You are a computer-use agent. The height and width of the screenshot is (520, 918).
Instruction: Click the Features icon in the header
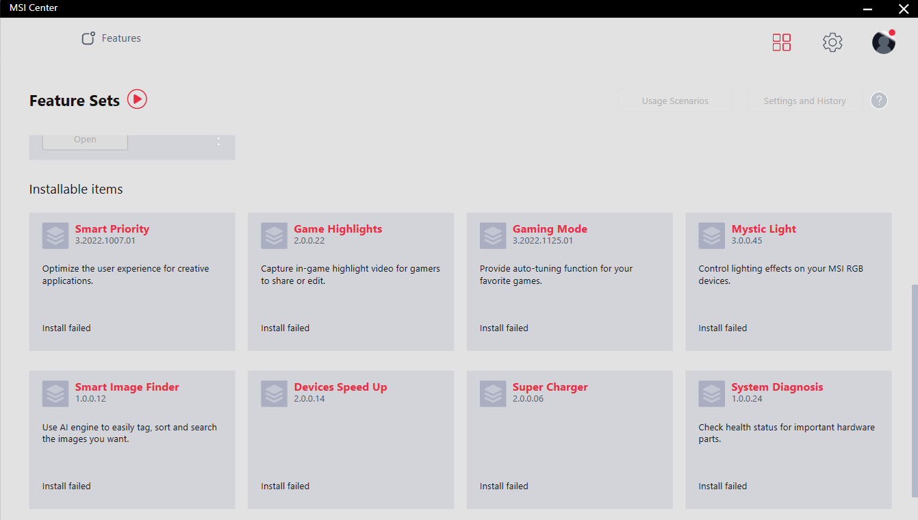(88, 38)
